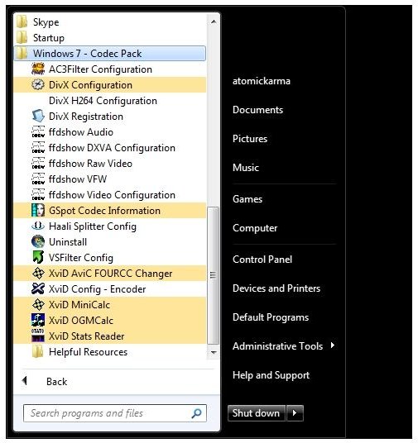Open the shut down options arrow
Image resolution: width=418 pixels, height=443 pixels.
point(295,413)
